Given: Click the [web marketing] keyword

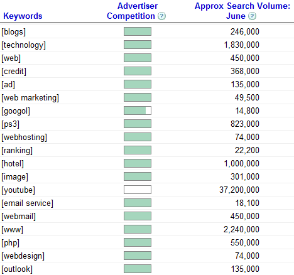Looking at the screenshot, I should pos(30,98).
